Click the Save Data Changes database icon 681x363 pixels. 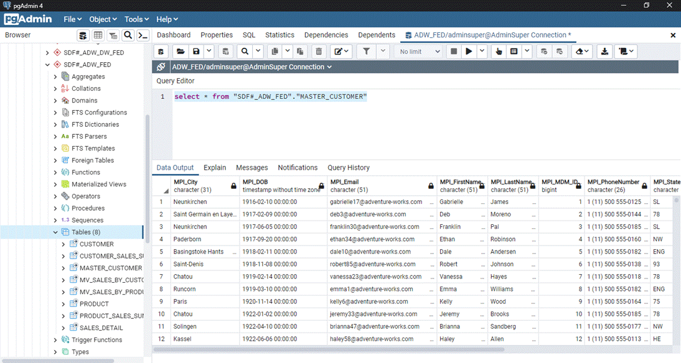(x=225, y=52)
